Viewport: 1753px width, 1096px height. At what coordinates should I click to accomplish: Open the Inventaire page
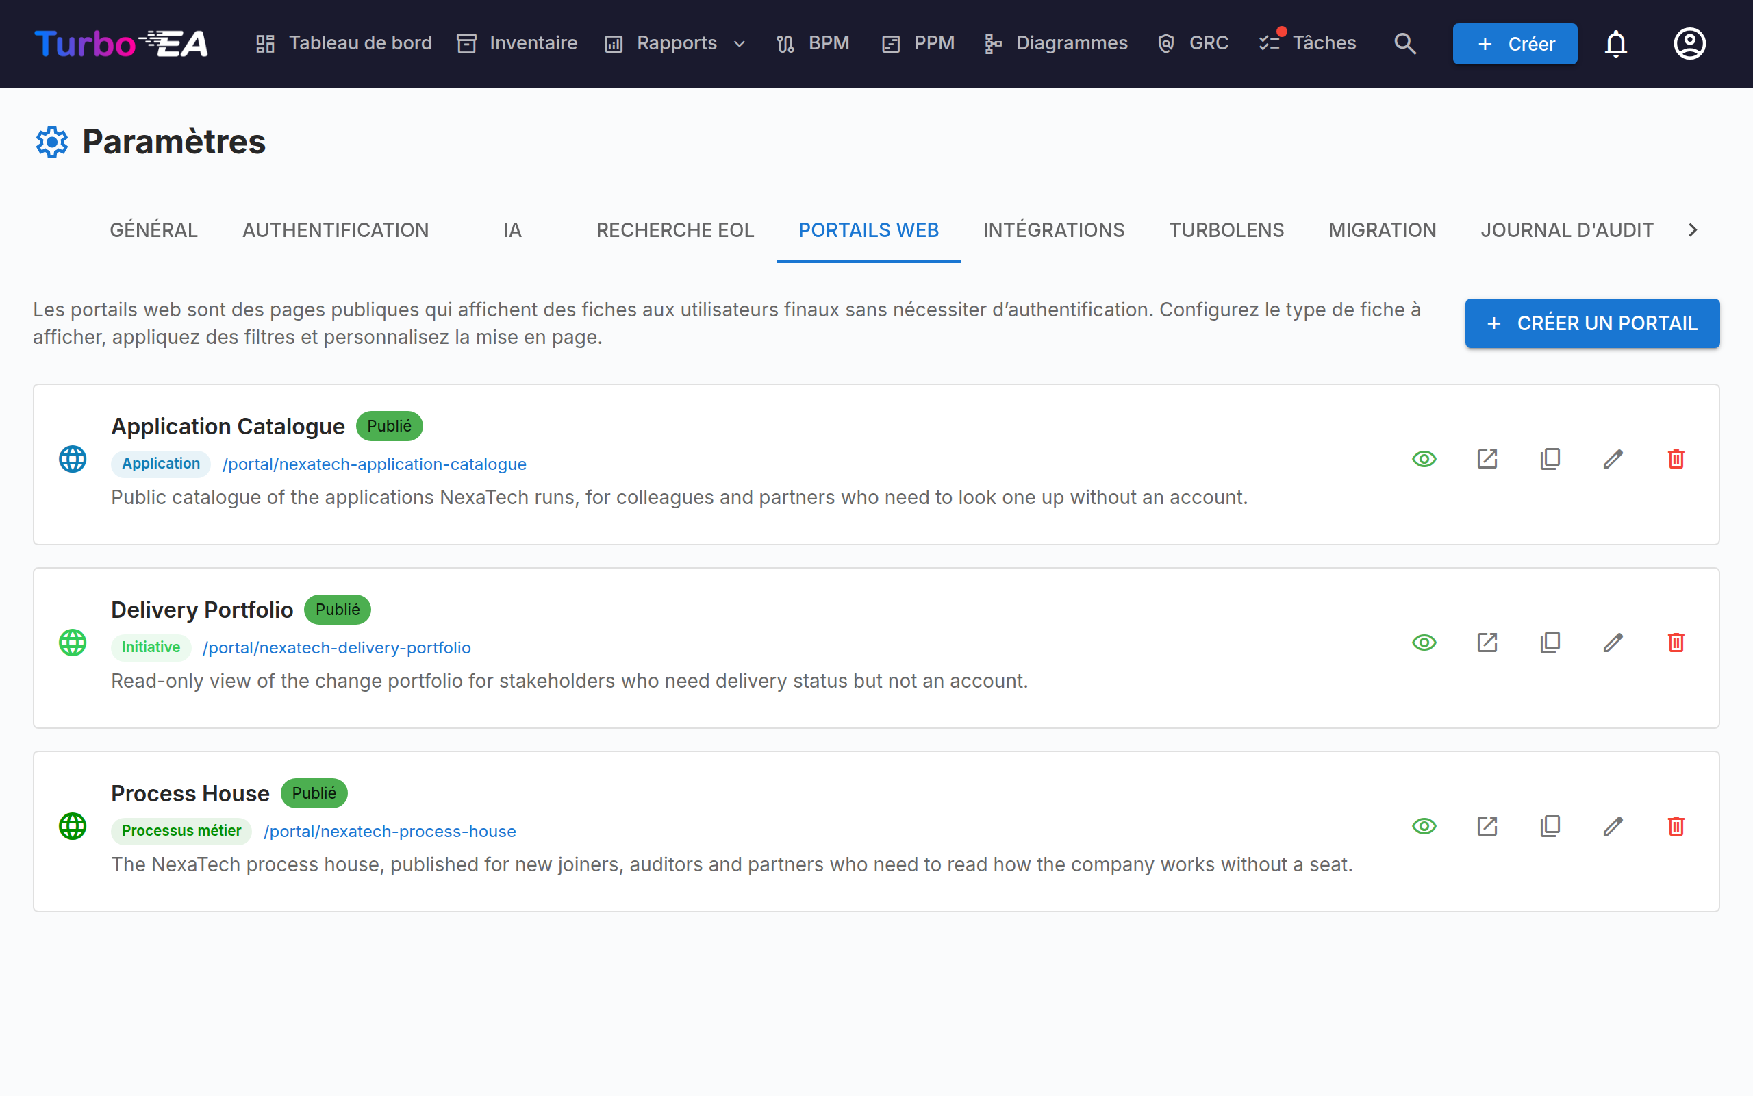click(517, 43)
